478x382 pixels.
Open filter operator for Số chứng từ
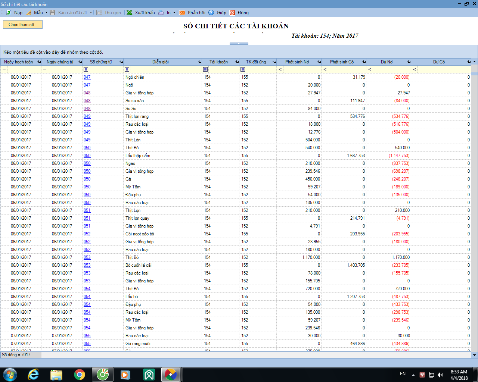click(86, 69)
